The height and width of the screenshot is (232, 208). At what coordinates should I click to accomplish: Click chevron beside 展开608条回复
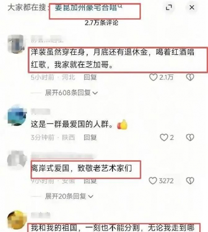[95, 93]
